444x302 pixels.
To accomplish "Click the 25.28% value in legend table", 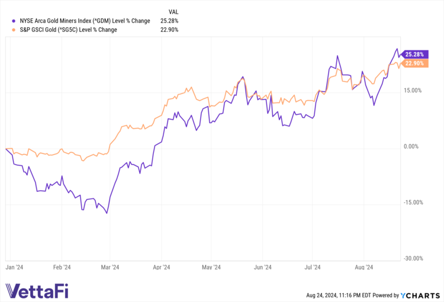I will pos(170,21).
